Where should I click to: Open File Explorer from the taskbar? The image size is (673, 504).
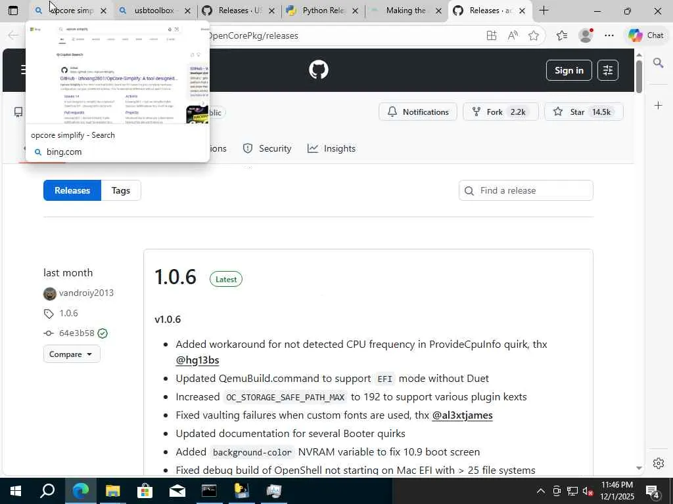click(112, 491)
